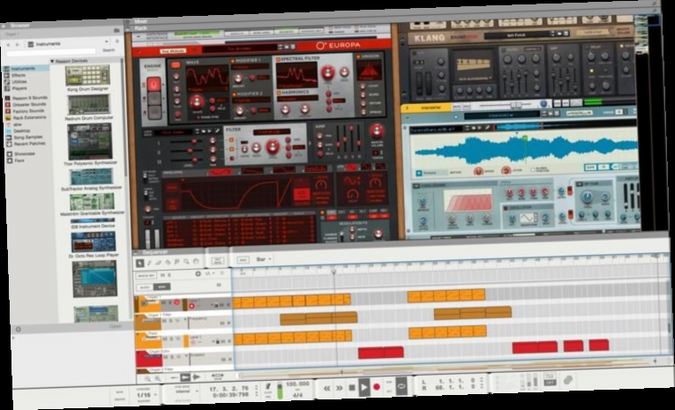Screen dimensions: 675x410
Task: Click the browser search input field
Action: pyautogui.click(x=51, y=52)
